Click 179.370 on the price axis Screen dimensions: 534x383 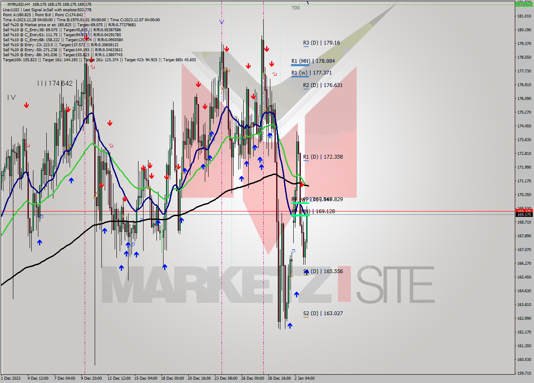point(524,43)
